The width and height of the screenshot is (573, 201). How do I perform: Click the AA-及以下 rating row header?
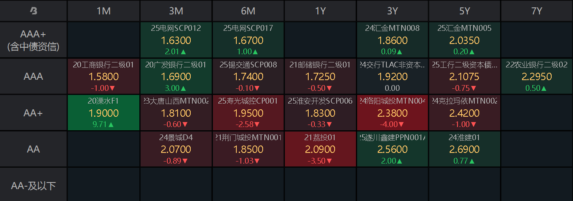(x=33, y=186)
